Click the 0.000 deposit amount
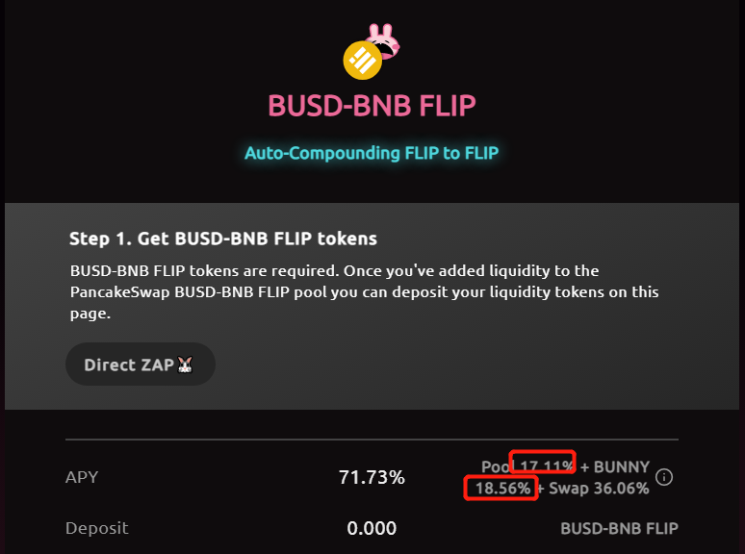This screenshot has height=554, width=745. tap(372, 528)
